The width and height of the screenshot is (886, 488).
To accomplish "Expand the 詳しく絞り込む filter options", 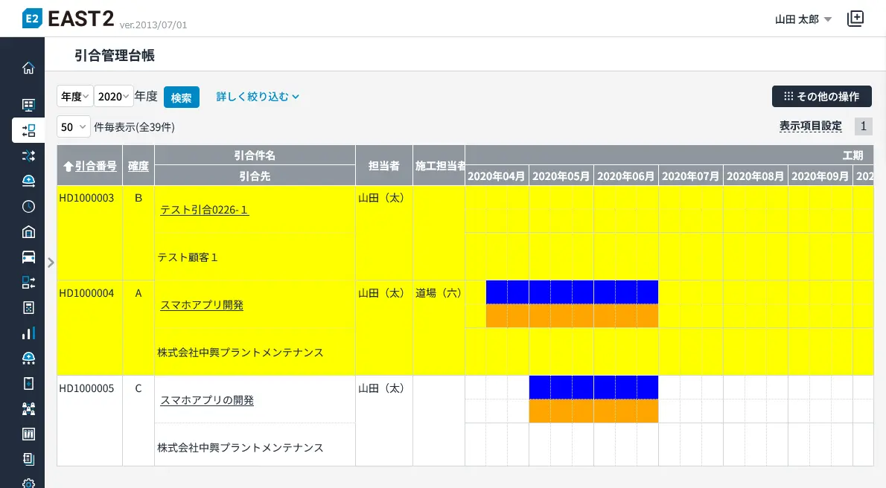I will click(x=258, y=97).
